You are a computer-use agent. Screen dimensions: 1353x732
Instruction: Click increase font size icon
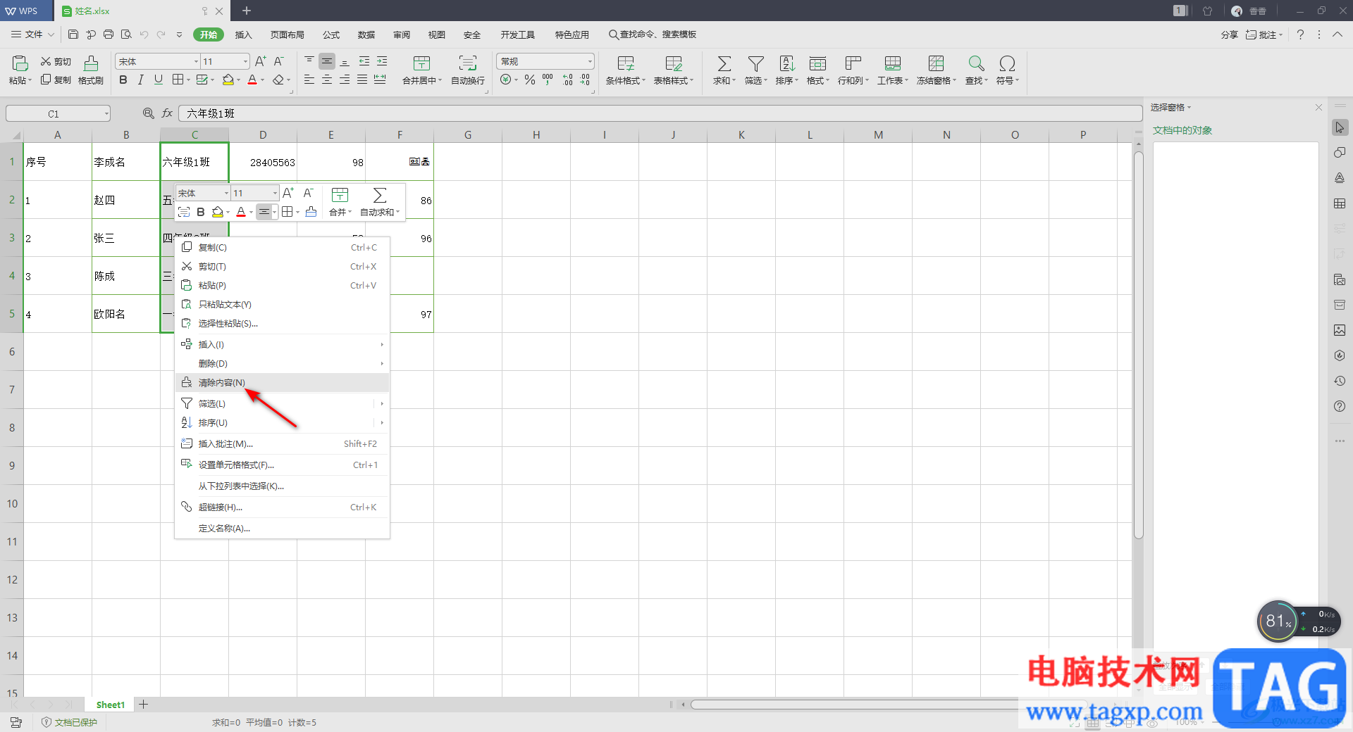(x=261, y=62)
